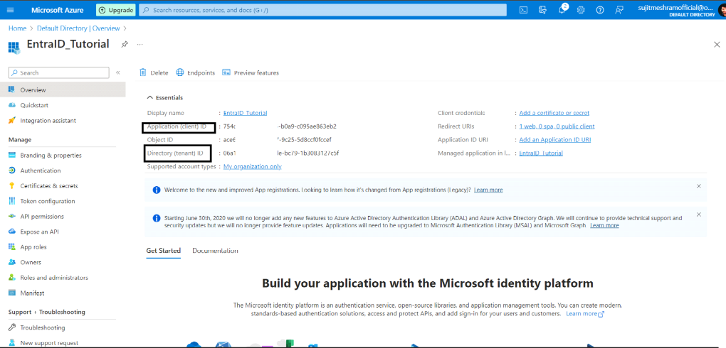Open the more options ellipsis beside the title
Screen dimensions: 726x348
pos(140,44)
